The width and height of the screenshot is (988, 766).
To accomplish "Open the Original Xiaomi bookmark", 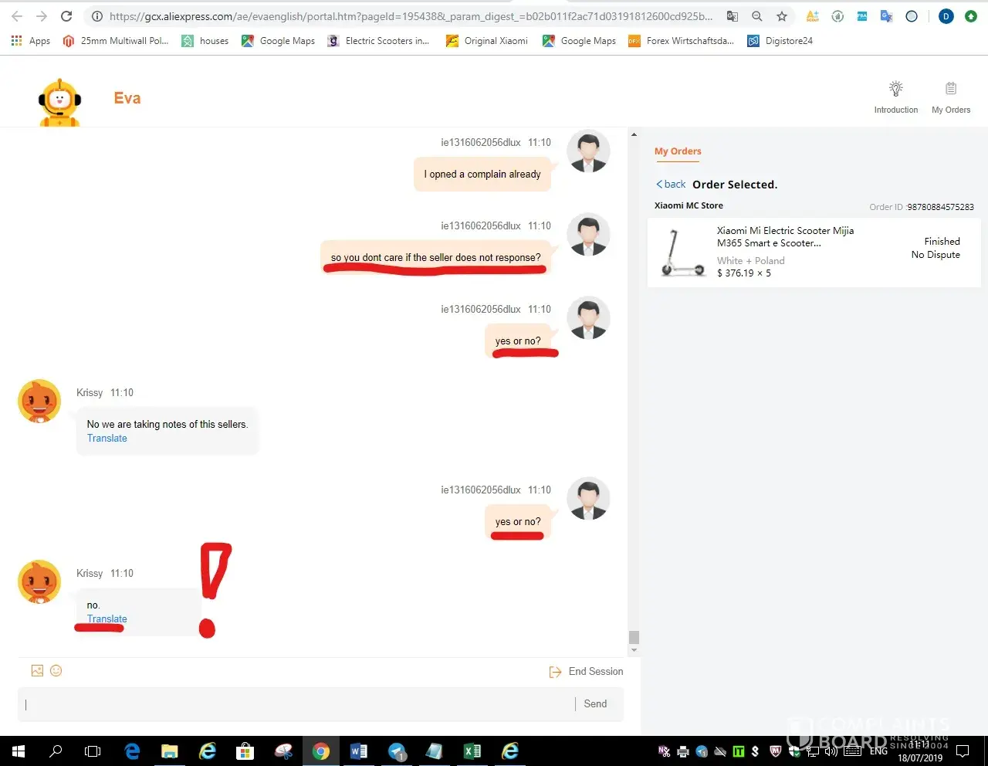I will tap(487, 41).
